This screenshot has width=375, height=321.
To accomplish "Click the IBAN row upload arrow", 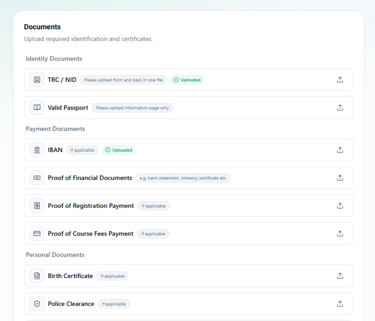I will 340,150.
